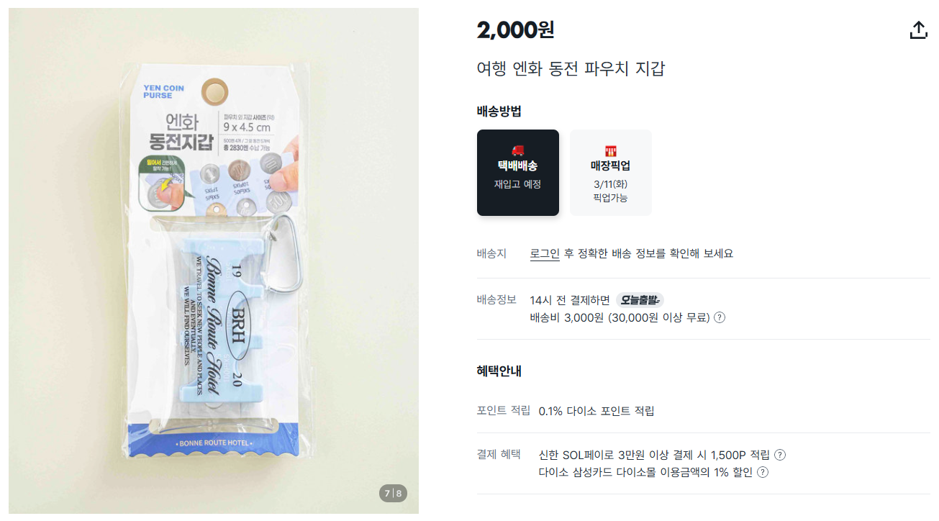Image resolution: width=939 pixels, height=521 pixels.
Task: Open the shipping fee help question mark
Action: point(720,317)
